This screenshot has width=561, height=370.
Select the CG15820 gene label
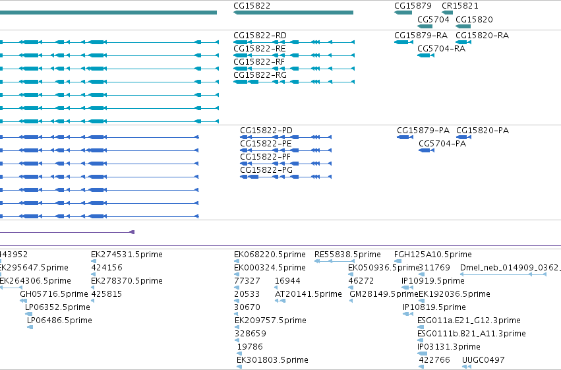click(474, 19)
